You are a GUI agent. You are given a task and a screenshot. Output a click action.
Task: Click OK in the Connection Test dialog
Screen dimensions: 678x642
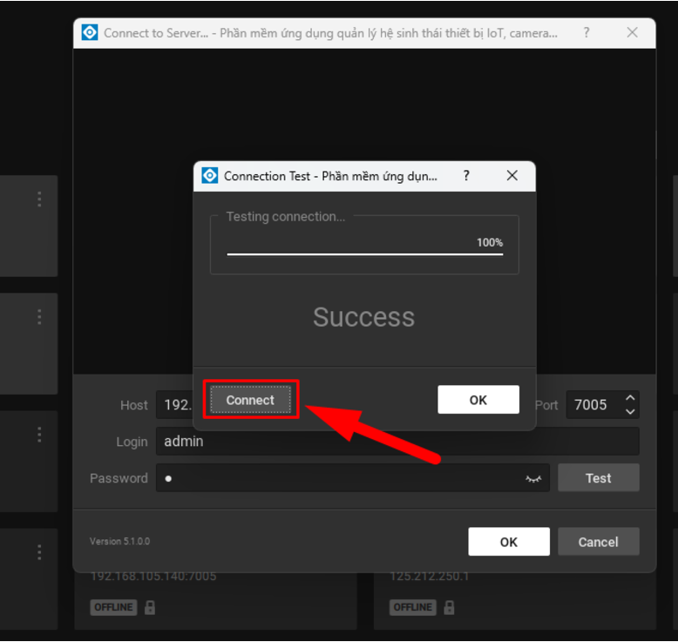(478, 400)
